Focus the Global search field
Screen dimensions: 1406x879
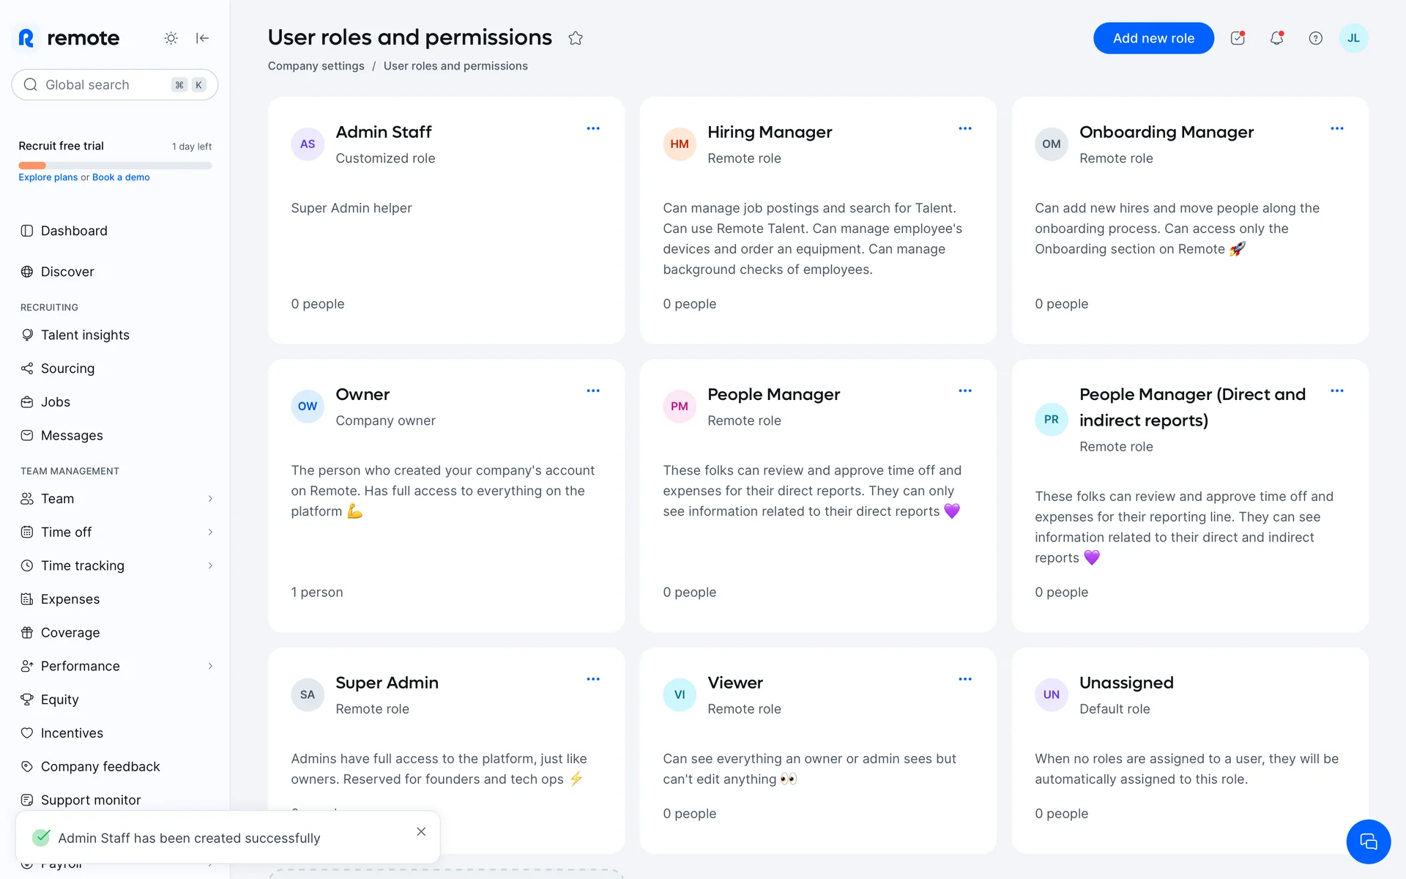pyautogui.click(x=103, y=85)
